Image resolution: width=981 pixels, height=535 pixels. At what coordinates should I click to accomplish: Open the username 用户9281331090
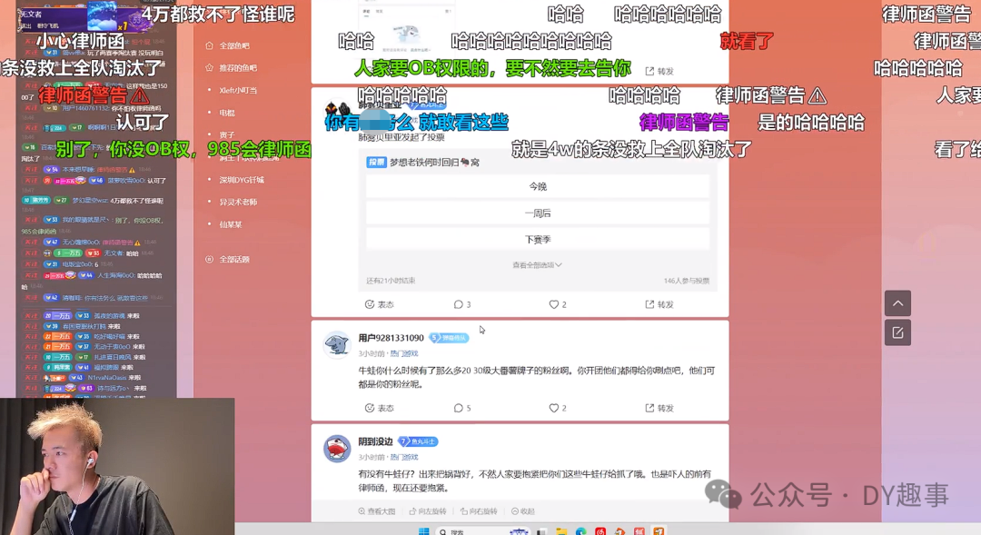click(x=391, y=338)
